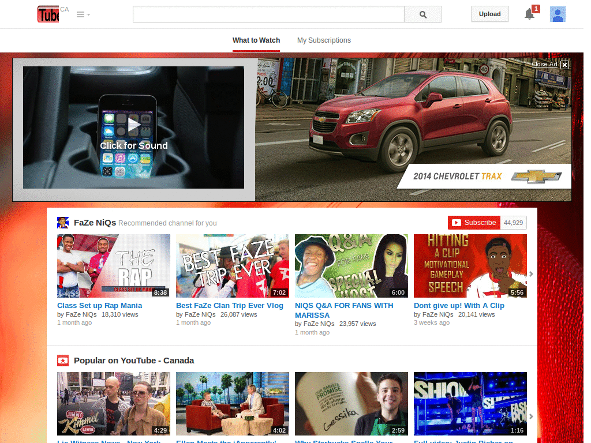Play the ad video for sound
The image size is (591, 443).
click(x=133, y=127)
